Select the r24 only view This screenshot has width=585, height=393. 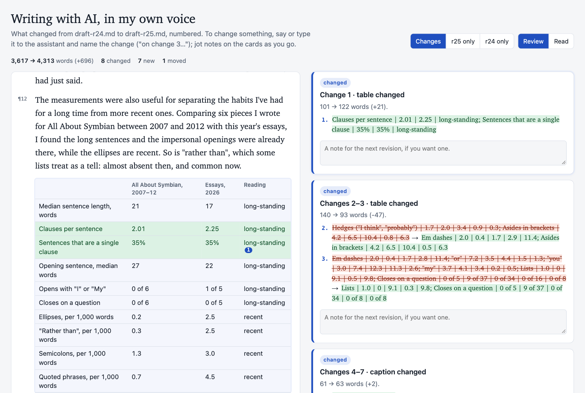pyautogui.click(x=497, y=41)
